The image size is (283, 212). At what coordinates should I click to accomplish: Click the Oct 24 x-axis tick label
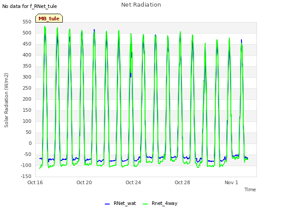pyautogui.click(x=133, y=182)
